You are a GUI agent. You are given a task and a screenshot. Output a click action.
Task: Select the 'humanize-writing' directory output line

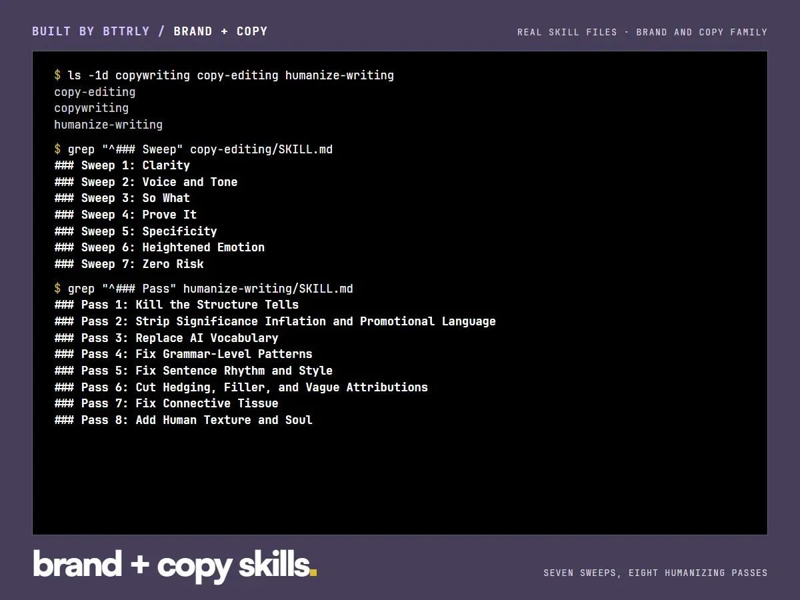click(x=108, y=125)
